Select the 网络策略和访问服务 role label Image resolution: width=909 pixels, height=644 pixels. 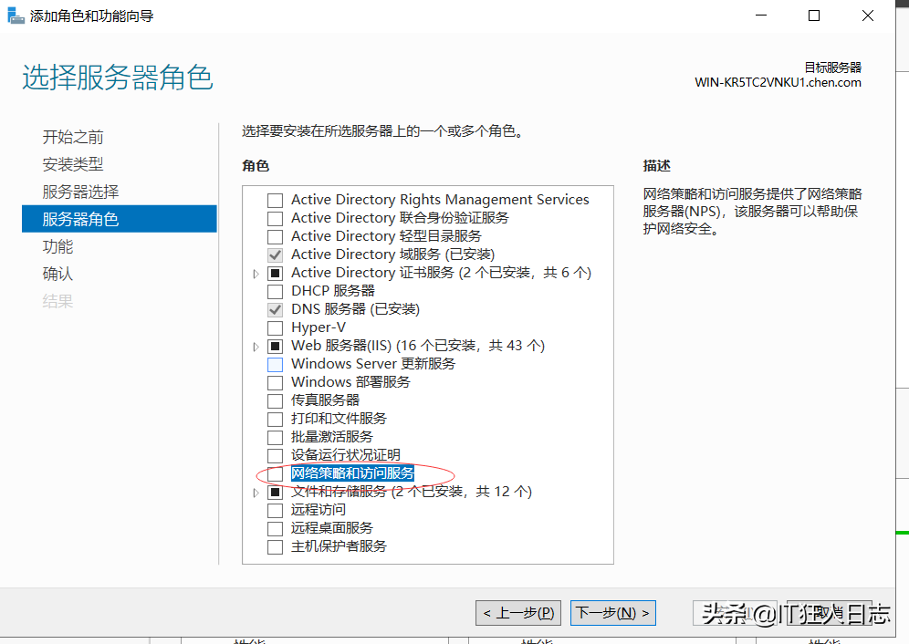(352, 473)
